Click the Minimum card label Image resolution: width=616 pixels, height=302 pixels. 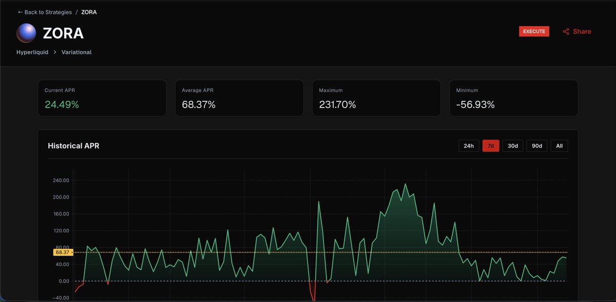click(467, 90)
